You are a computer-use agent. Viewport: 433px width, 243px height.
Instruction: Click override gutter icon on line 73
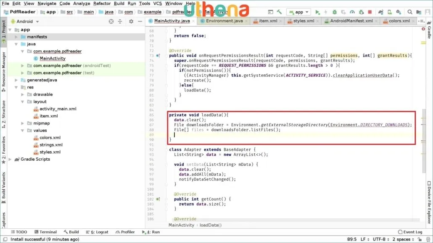[x=158, y=55]
